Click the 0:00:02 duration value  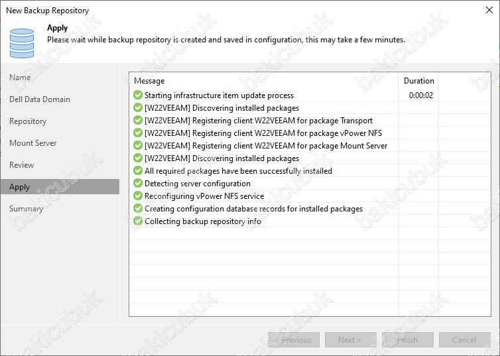421,95
